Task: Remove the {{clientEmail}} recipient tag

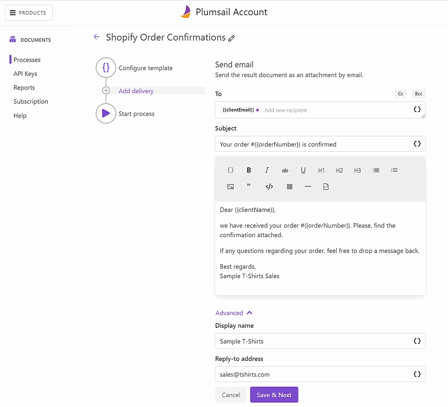Action: 258,110
